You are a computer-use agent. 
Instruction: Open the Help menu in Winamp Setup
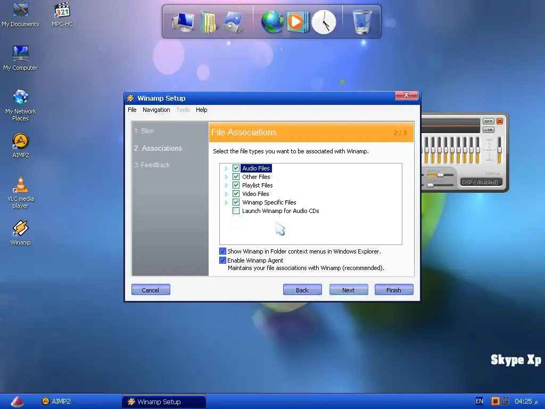tap(201, 110)
